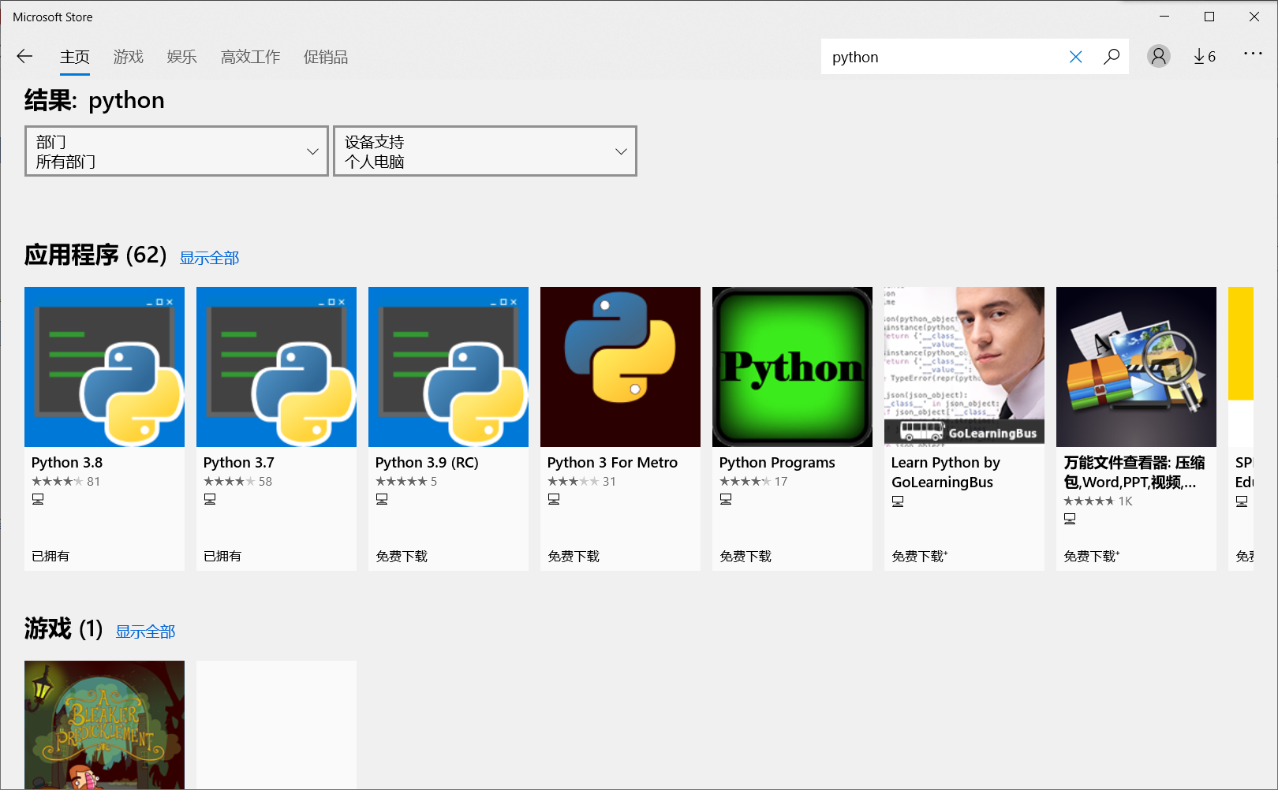Open Python 3.8 app tile image
The width and height of the screenshot is (1278, 790).
pyautogui.click(x=104, y=367)
